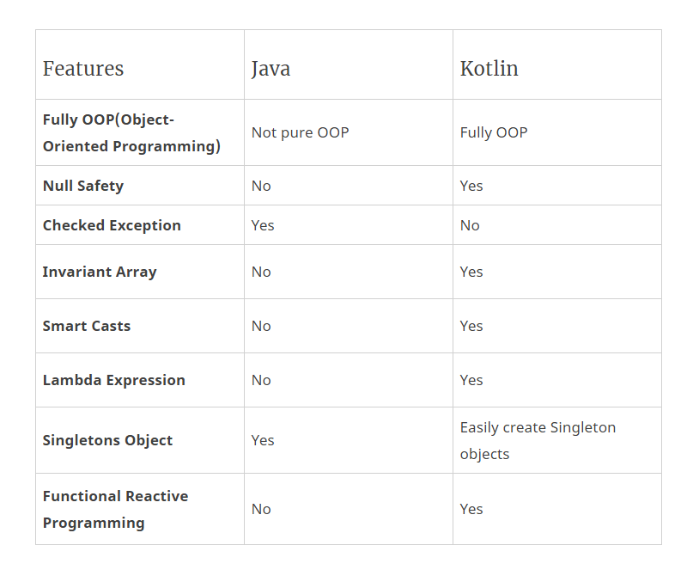Click Kotlin's "Yes" in Null Safety row
This screenshot has width=687, height=582.
(471, 186)
